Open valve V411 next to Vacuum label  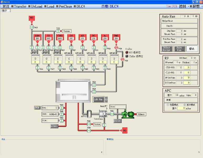[x=58, y=31]
